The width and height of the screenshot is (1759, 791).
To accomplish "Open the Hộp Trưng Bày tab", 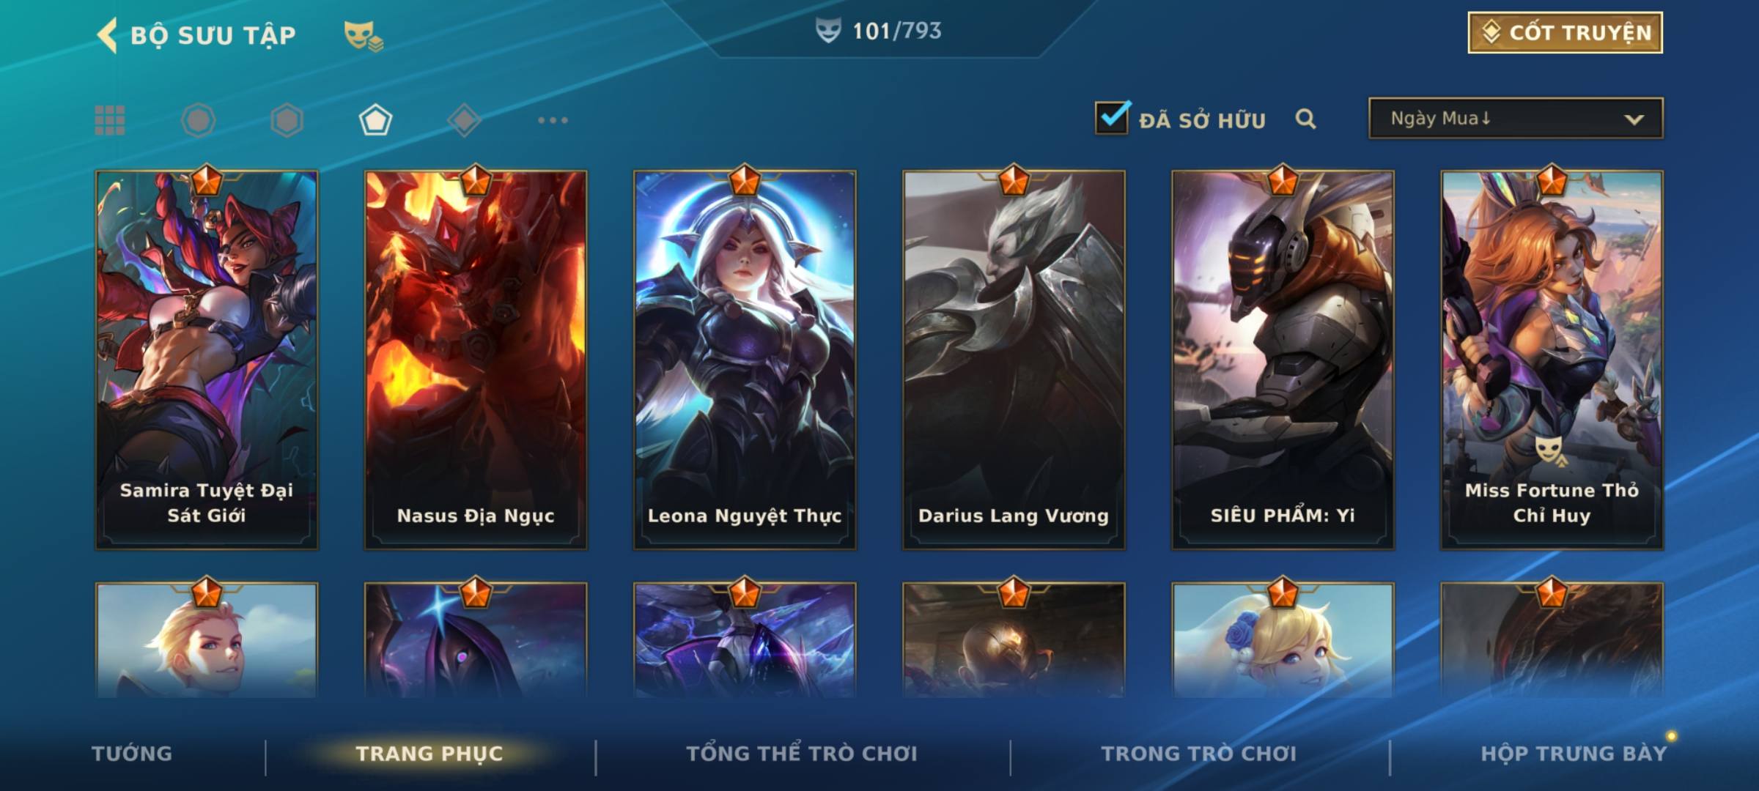I will (1574, 754).
